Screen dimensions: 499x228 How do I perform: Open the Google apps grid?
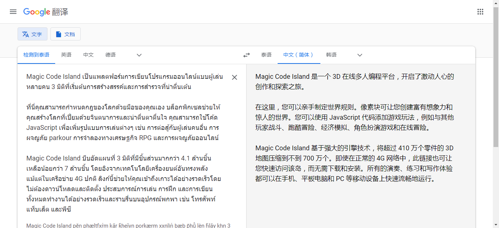(x=480, y=12)
